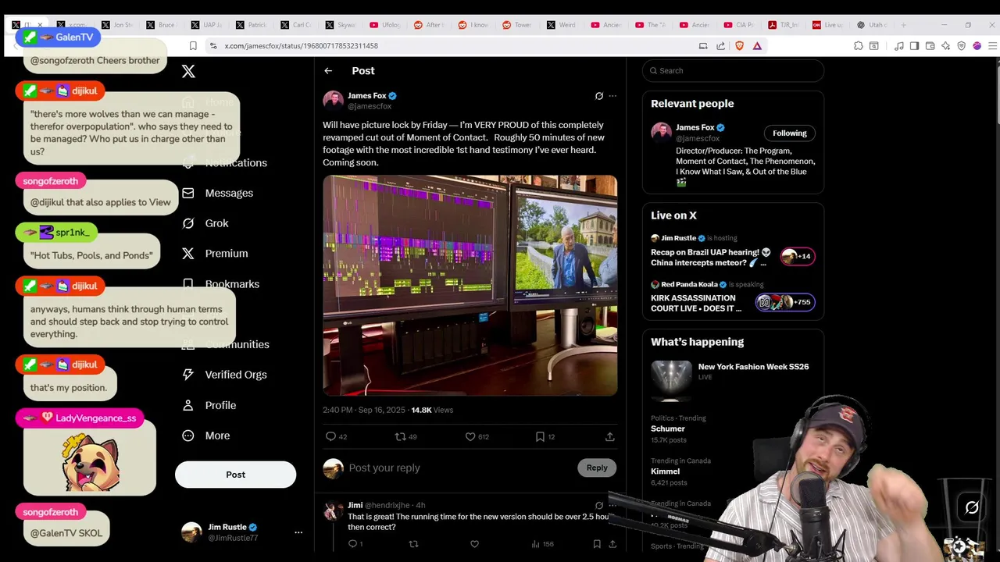Click the share icon in the address bar
The image size is (1000, 562).
[720, 46]
